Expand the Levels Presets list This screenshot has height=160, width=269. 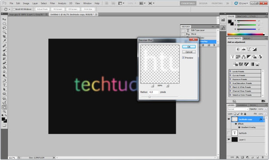click(230, 71)
